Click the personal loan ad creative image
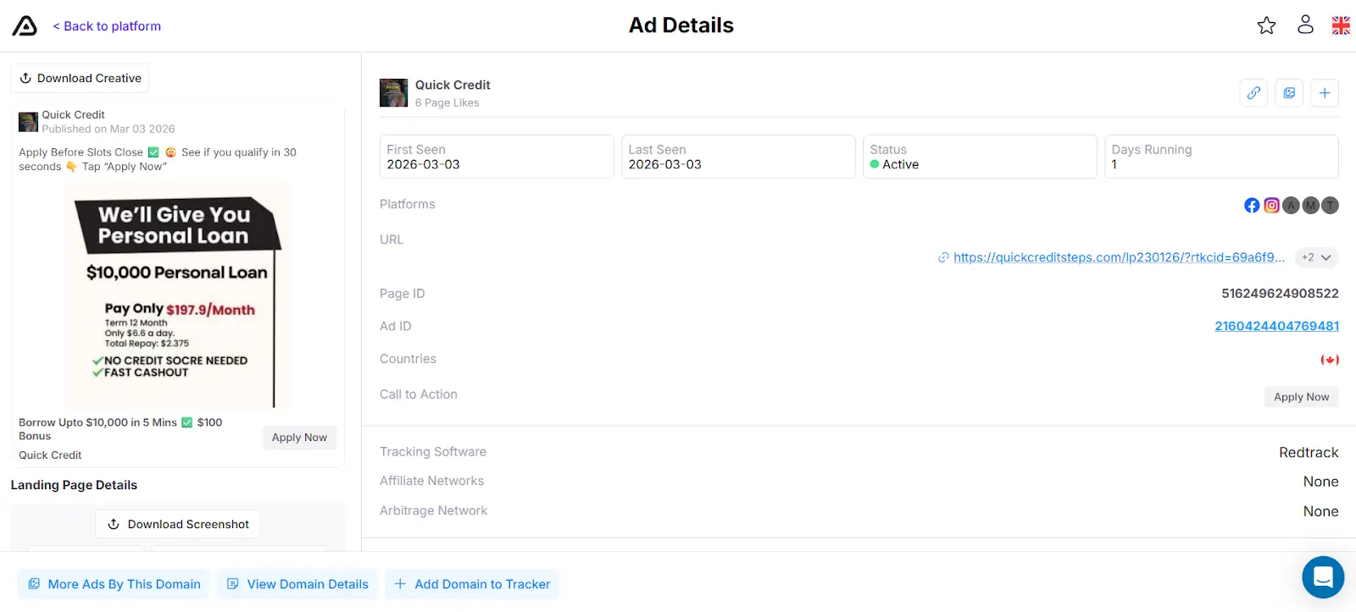Image resolution: width=1356 pixels, height=612 pixels. [x=178, y=296]
